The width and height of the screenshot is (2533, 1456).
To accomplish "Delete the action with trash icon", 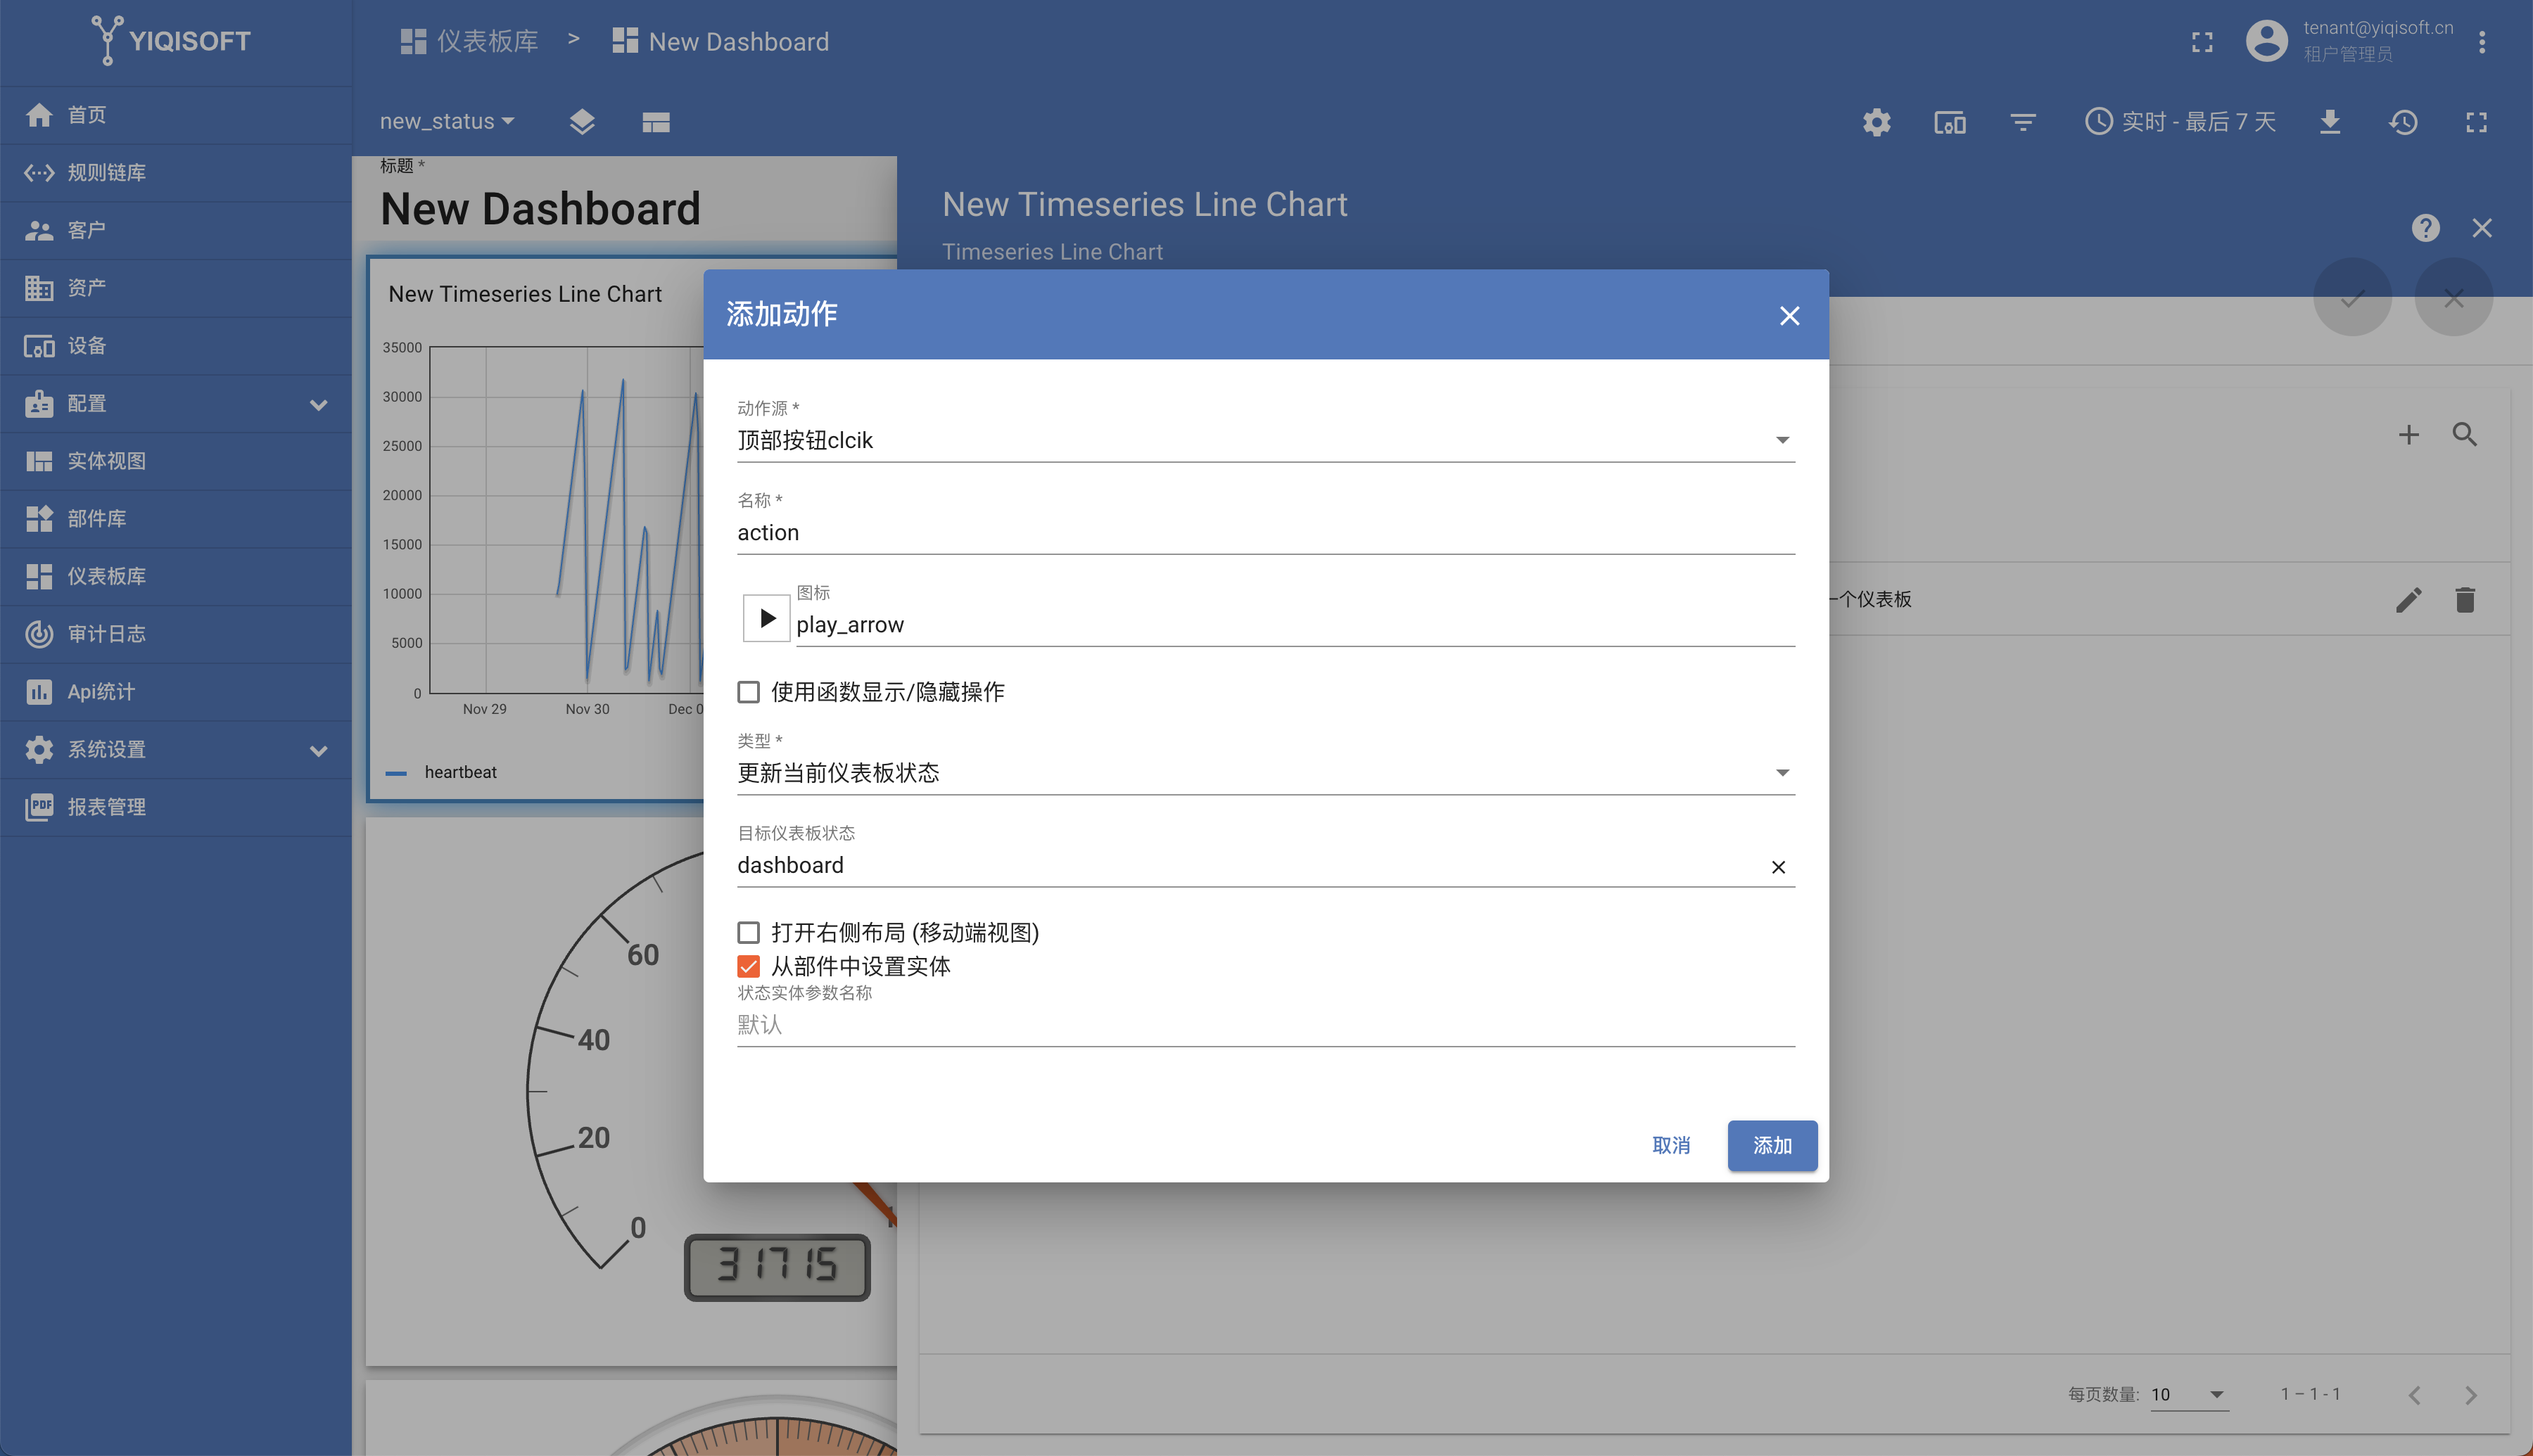I will click(2464, 599).
